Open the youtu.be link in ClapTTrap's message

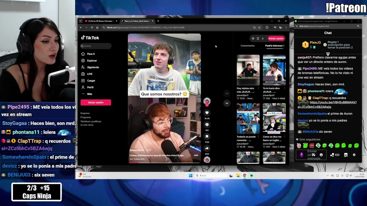327,104
